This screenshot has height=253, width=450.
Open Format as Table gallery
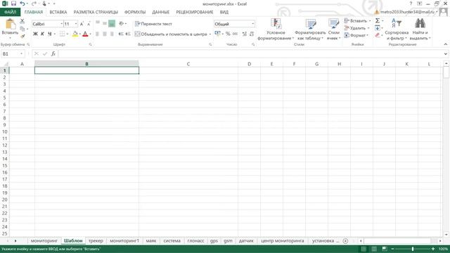[310, 30]
